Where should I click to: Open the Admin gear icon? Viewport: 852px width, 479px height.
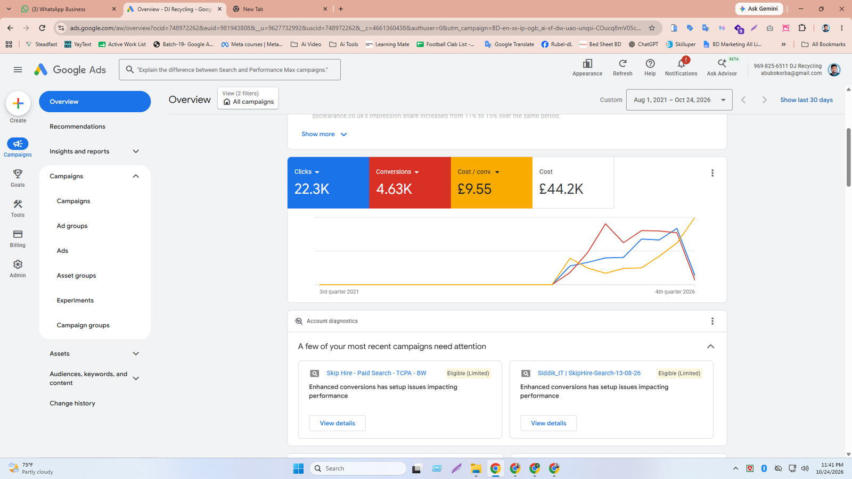pos(18,265)
